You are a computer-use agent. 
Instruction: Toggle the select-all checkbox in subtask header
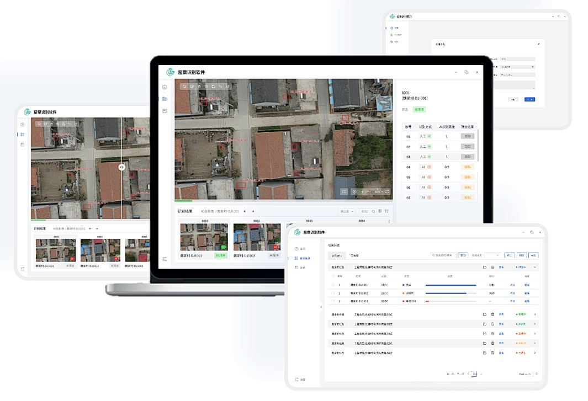click(333, 276)
